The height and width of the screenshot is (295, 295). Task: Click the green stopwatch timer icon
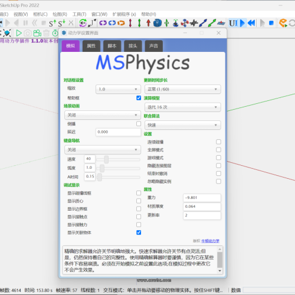coord(55,33)
